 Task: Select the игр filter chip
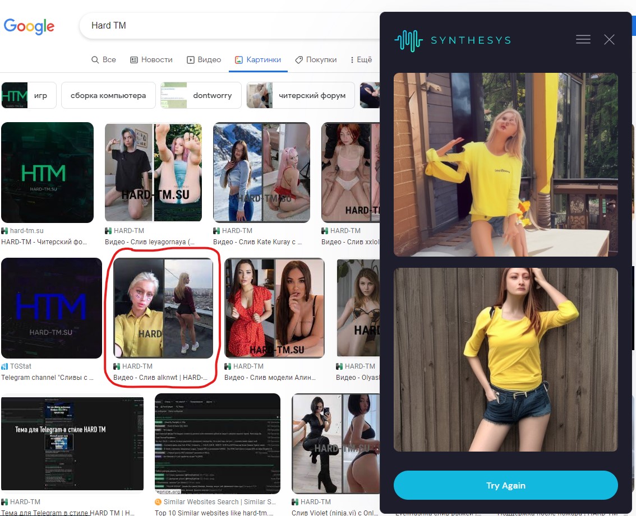(29, 95)
